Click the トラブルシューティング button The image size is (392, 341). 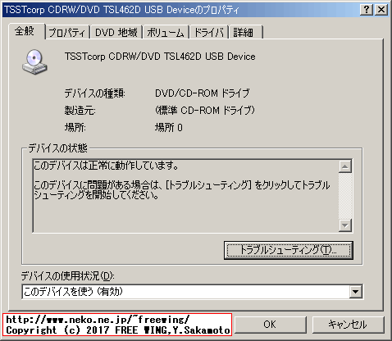(x=289, y=250)
